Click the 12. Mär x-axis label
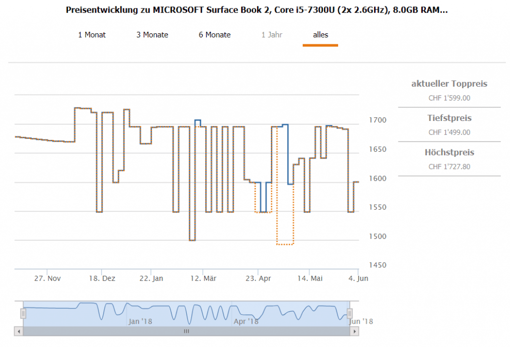 (203, 278)
